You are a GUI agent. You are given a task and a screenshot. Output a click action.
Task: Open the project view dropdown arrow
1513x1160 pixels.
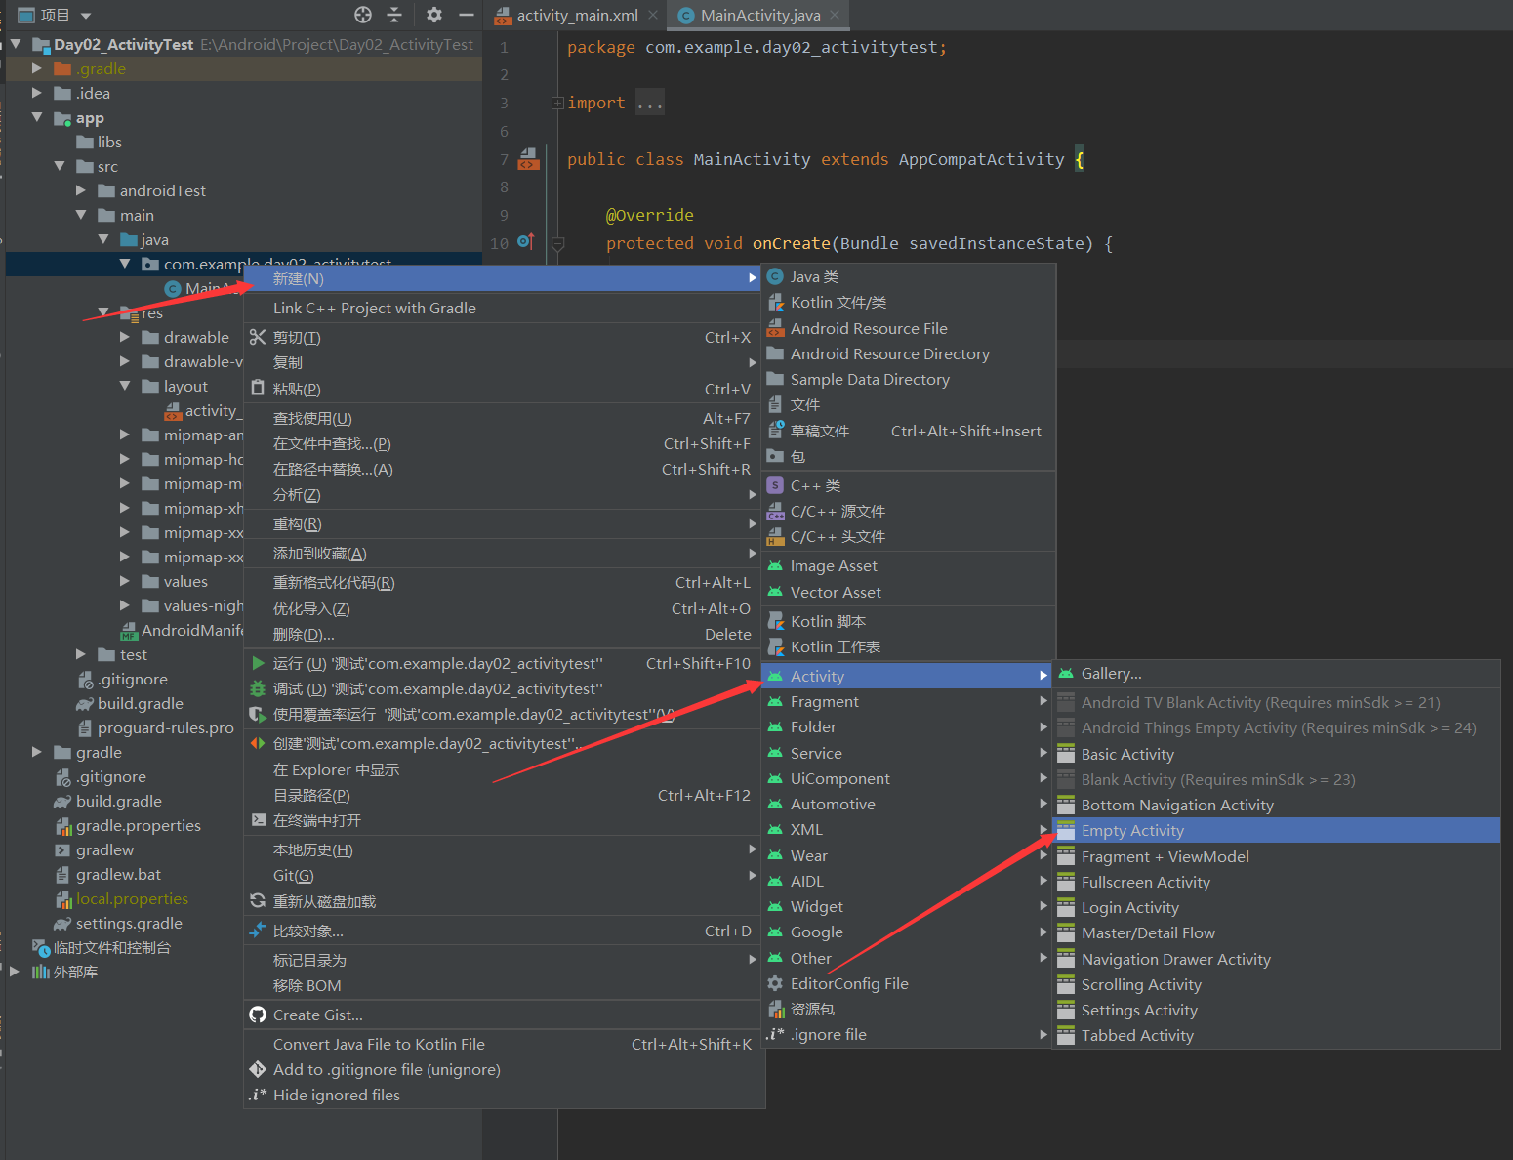(x=86, y=16)
